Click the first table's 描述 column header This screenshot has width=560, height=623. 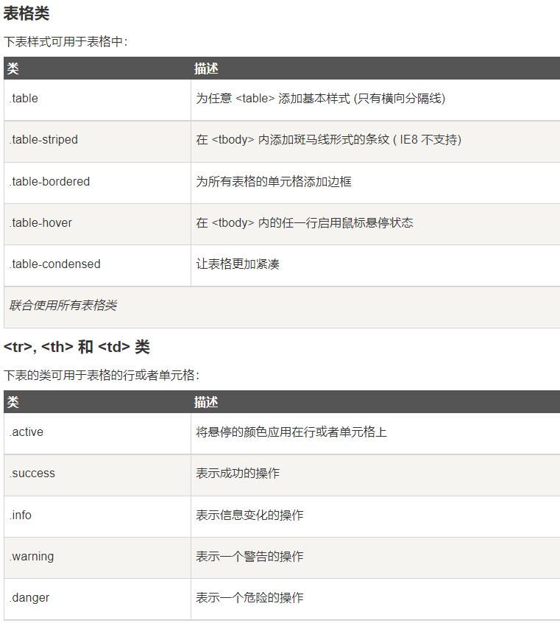[206, 68]
